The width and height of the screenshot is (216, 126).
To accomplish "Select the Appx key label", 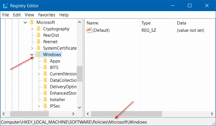I will tap(55, 61).
